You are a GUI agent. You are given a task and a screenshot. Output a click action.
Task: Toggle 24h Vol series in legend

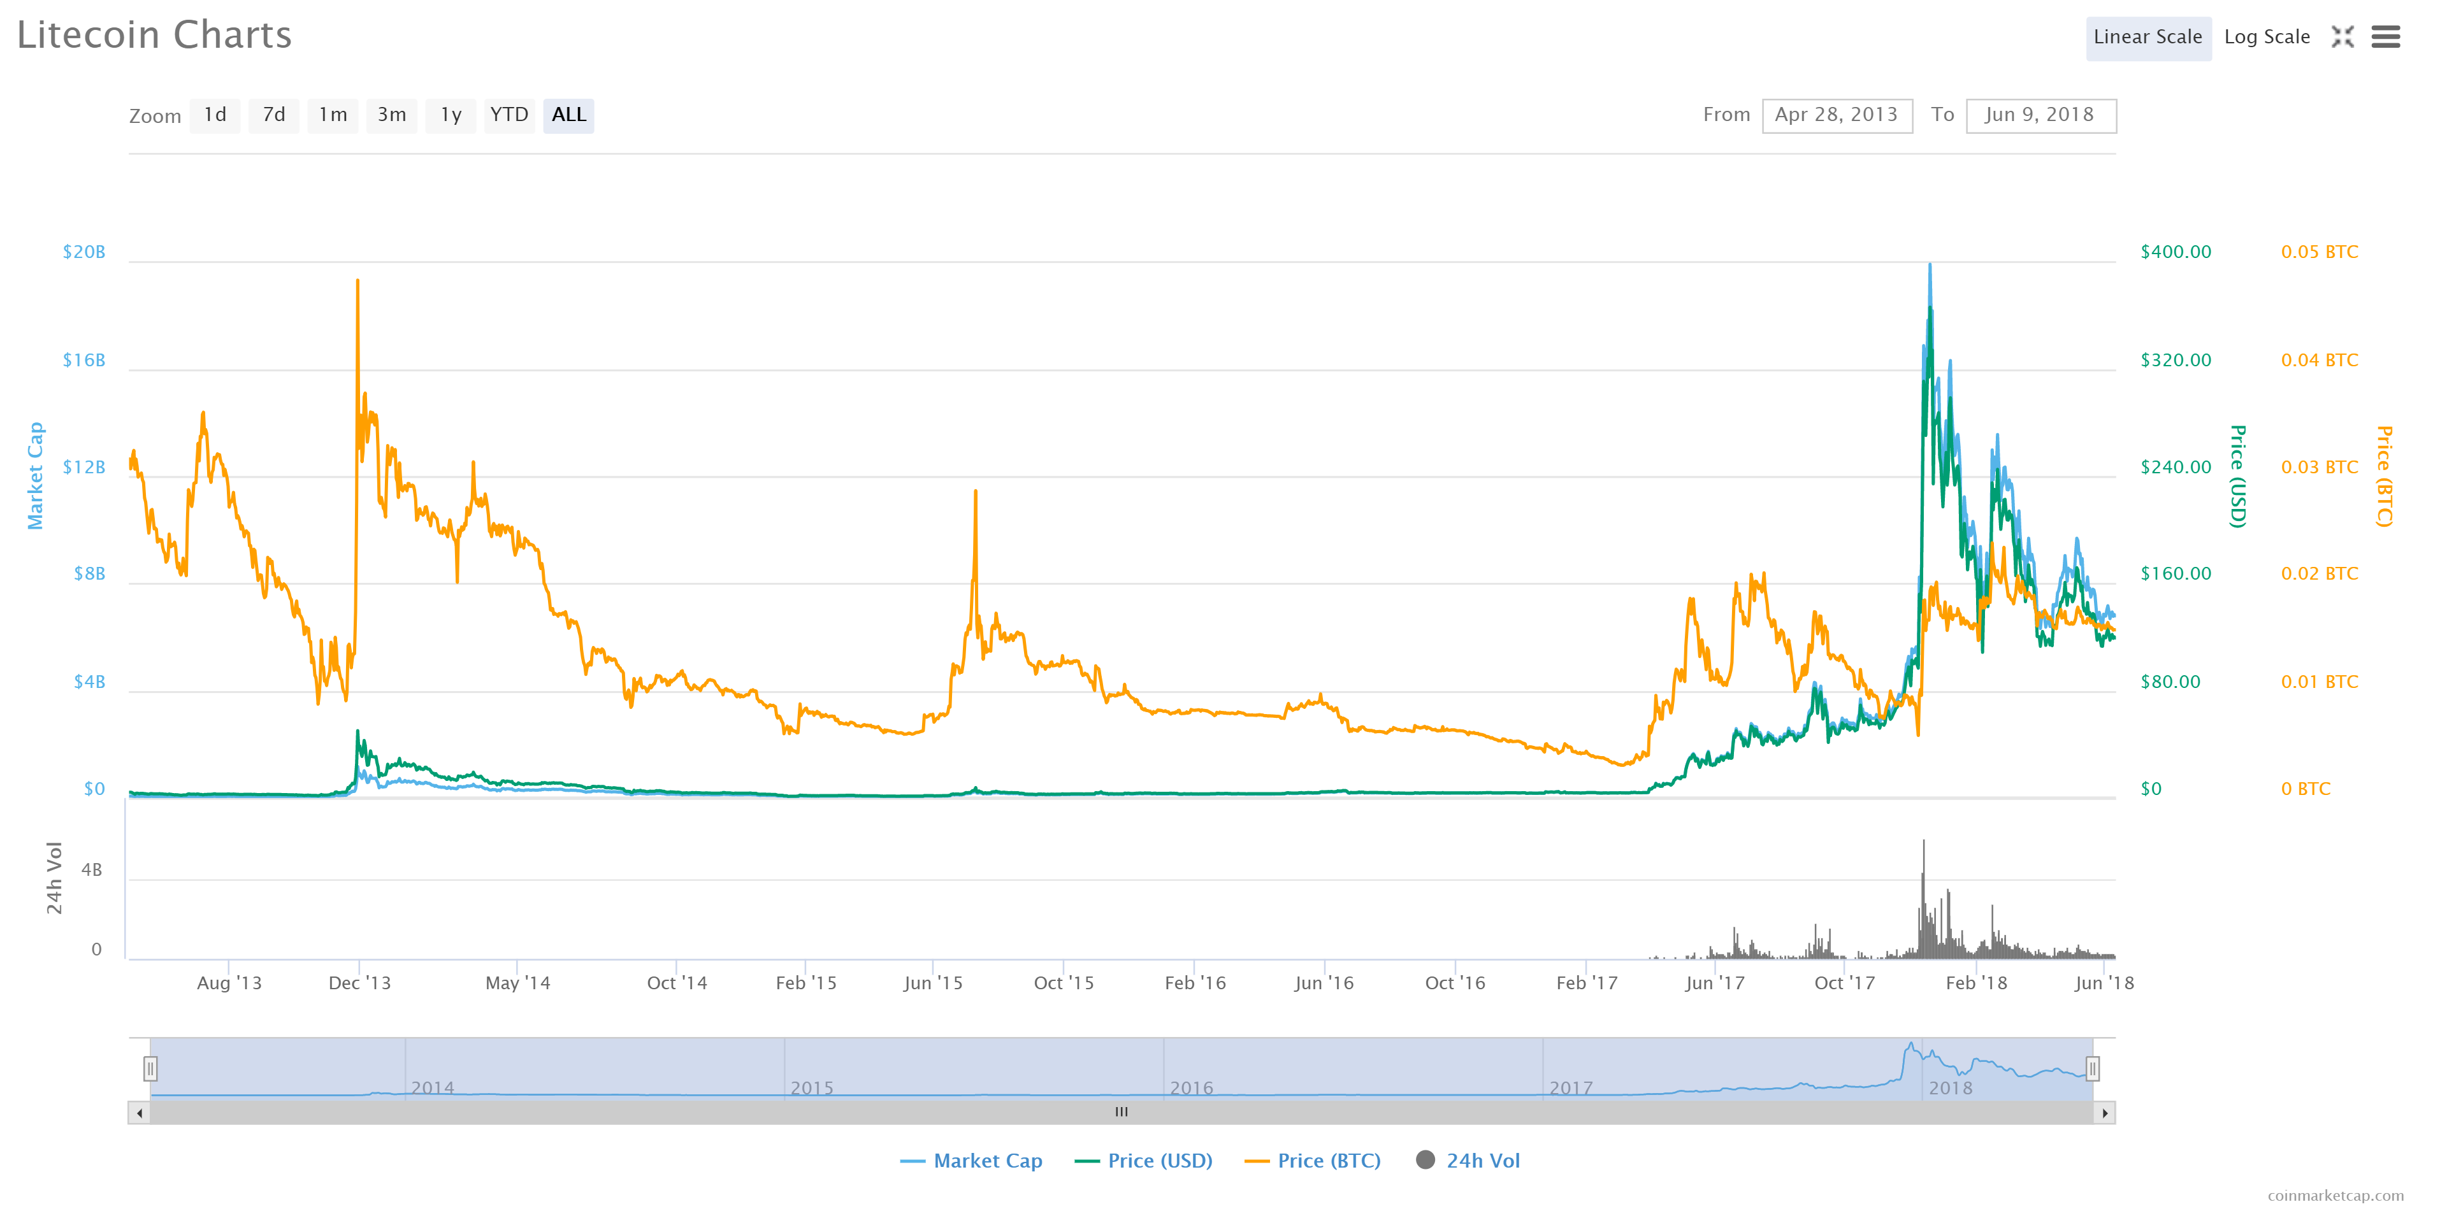1468,1161
